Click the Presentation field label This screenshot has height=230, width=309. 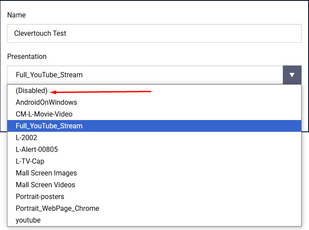coord(27,57)
